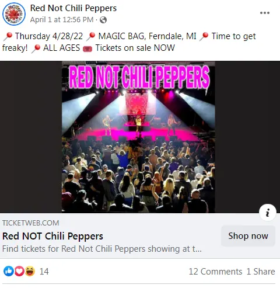280x288 pixels.
Task: Open the ad info "i" icon
Action: [268, 213]
